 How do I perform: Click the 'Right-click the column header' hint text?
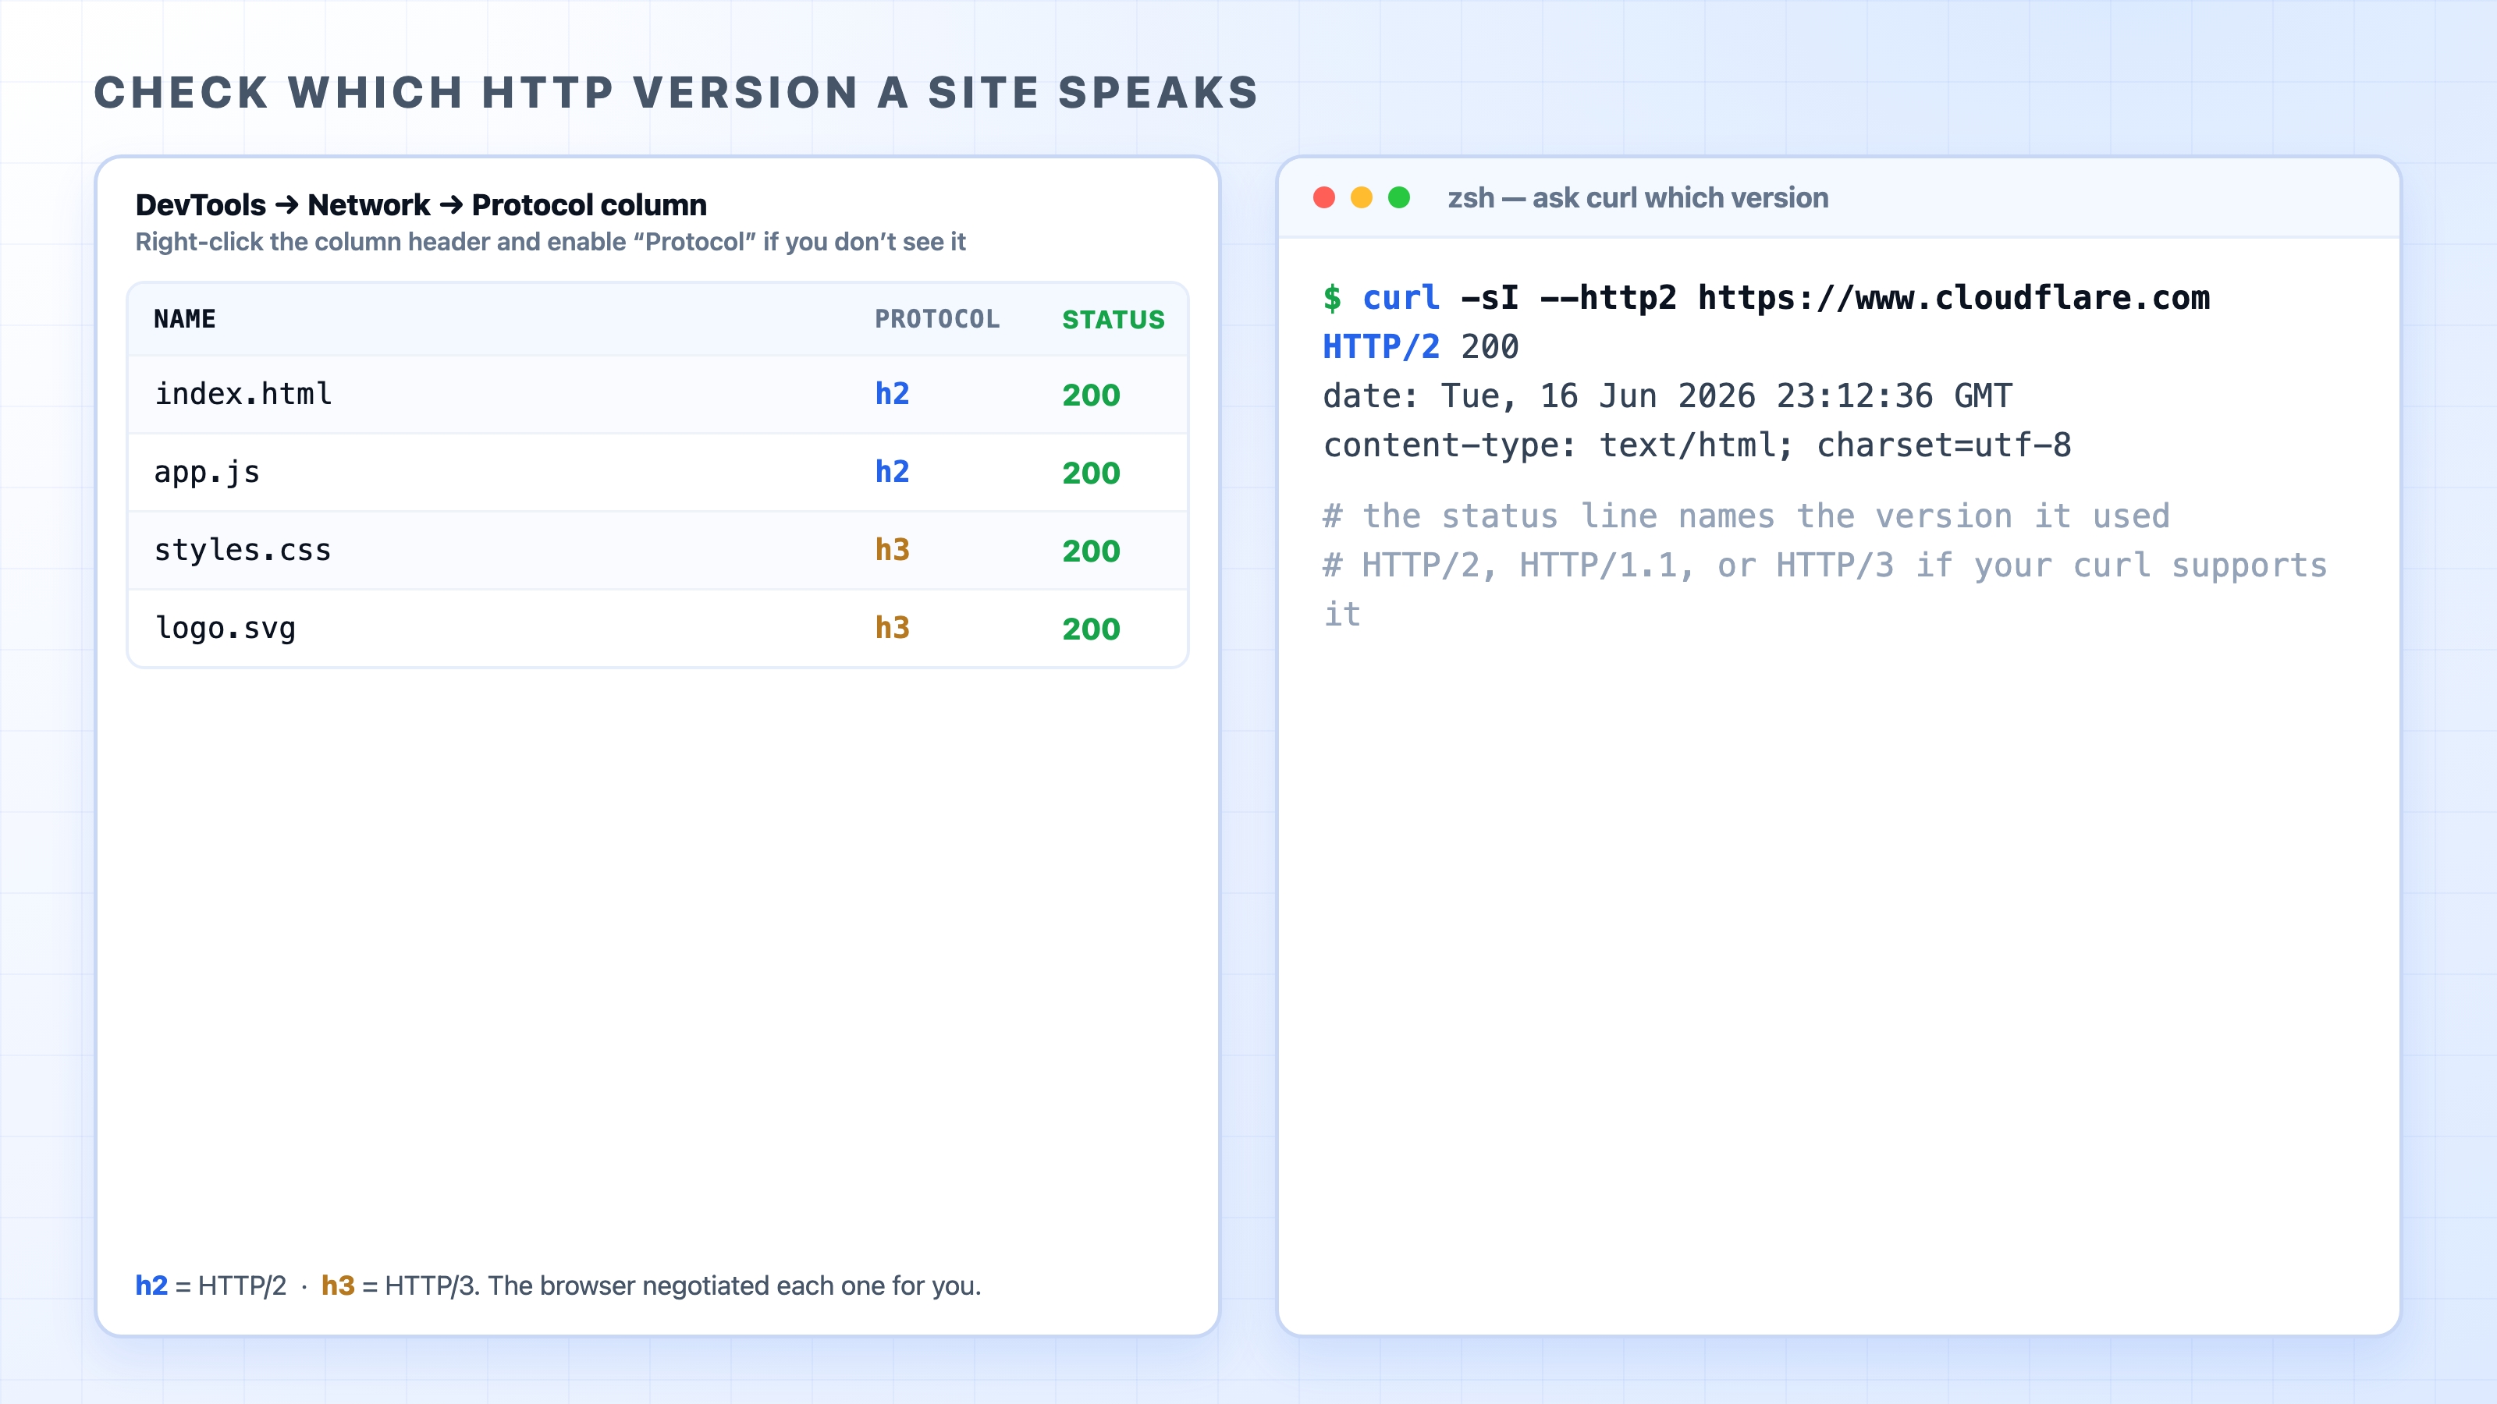(551, 241)
